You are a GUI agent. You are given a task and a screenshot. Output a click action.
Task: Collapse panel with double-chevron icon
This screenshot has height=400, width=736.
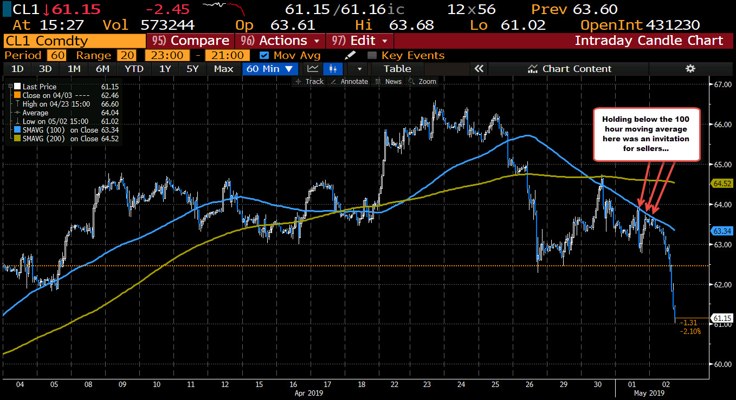[x=479, y=69]
